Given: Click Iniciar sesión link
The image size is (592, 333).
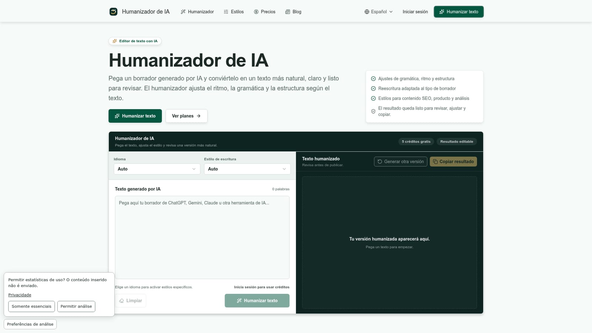Looking at the screenshot, I should tap(415, 12).
